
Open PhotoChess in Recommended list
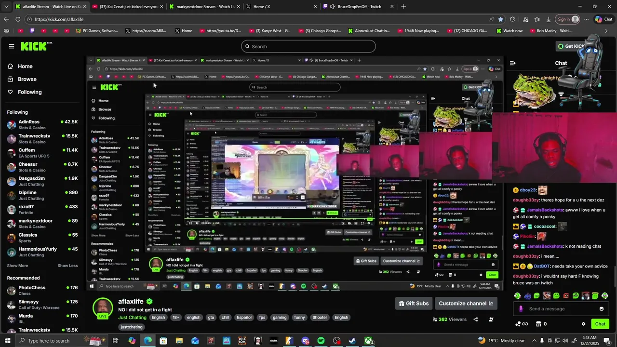42,291
